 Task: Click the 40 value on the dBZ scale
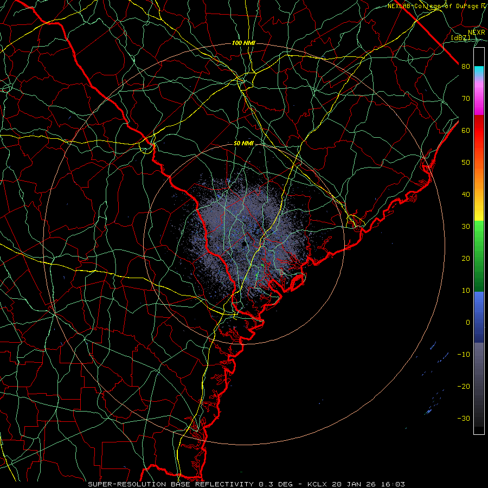point(466,195)
